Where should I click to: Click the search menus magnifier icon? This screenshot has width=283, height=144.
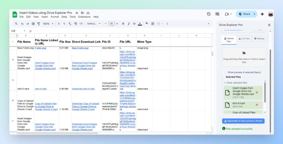coord(16,24)
